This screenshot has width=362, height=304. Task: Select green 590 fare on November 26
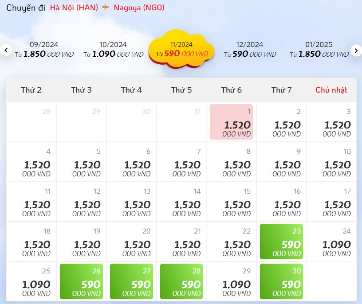(81, 281)
